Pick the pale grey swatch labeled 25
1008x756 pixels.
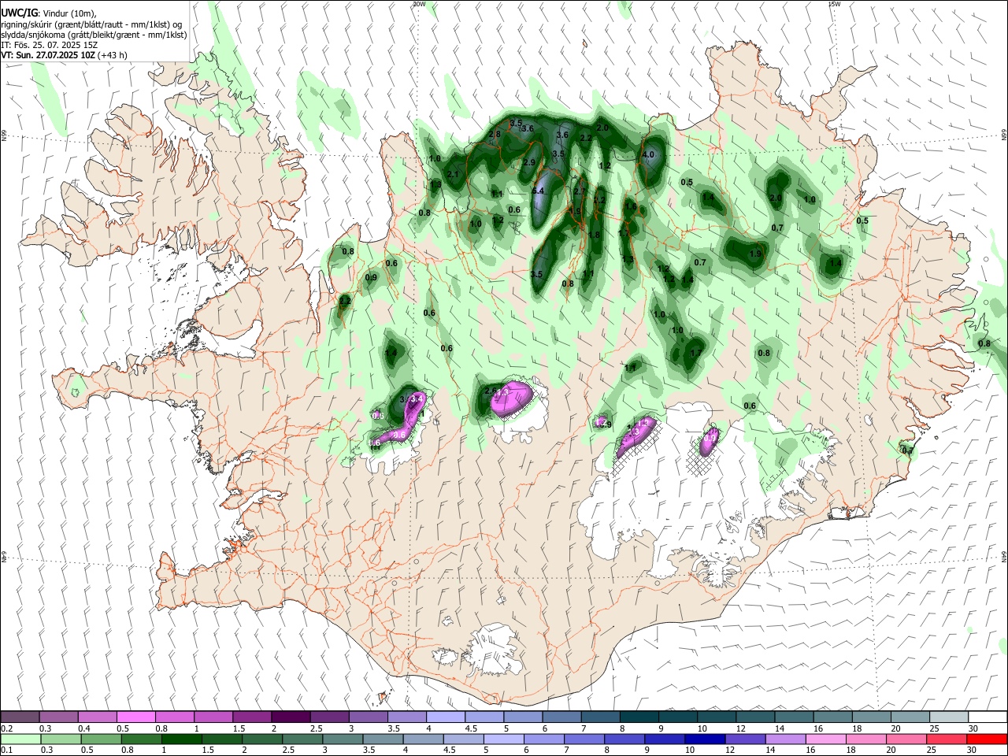tap(949, 717)
